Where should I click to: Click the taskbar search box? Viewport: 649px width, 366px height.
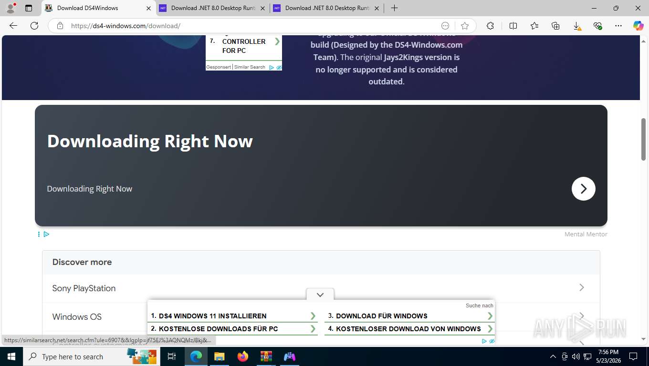tap(91, 356)
